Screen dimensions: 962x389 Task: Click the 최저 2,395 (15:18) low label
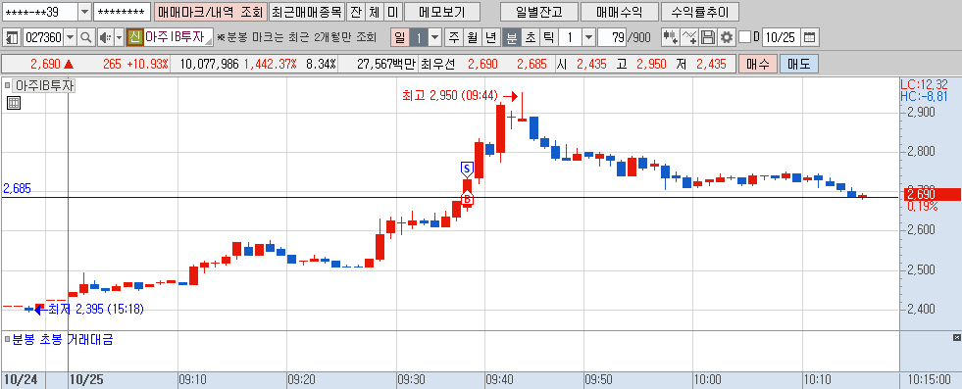tap(95, 310)
